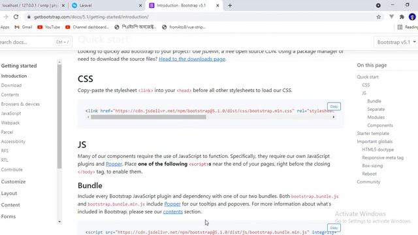Click the site lock icon in address bar
This screenshot has width=418, height=235.
pyautogui.click(x=29, y=17)
